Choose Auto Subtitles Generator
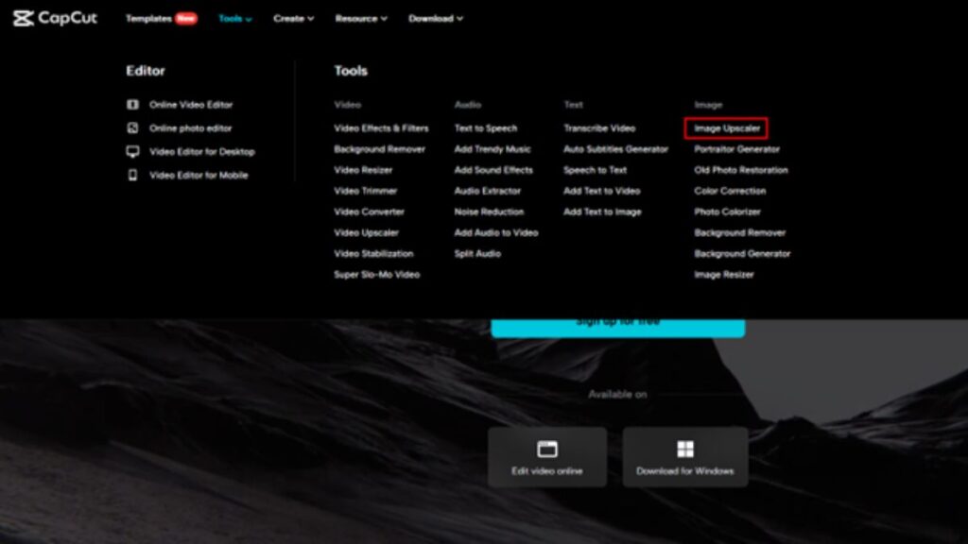Image resolution: width=968 pixels, height=544 pixels. click(616, 149)
